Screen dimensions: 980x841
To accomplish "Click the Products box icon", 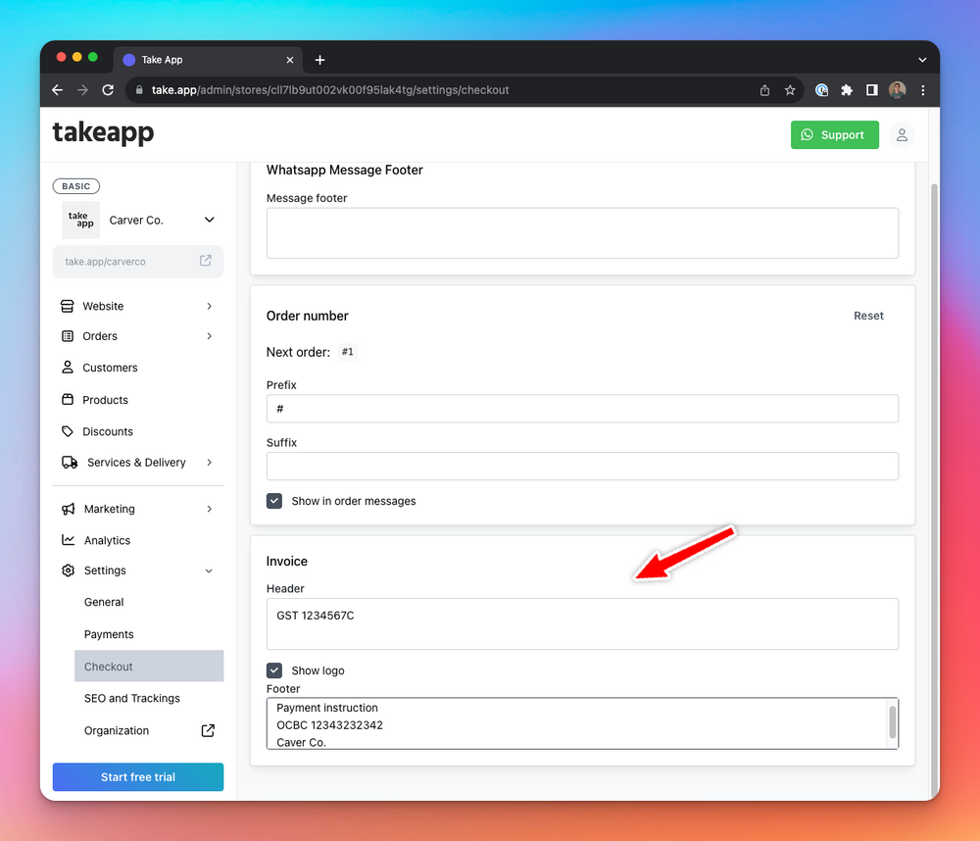I will [x=68, y=399].
